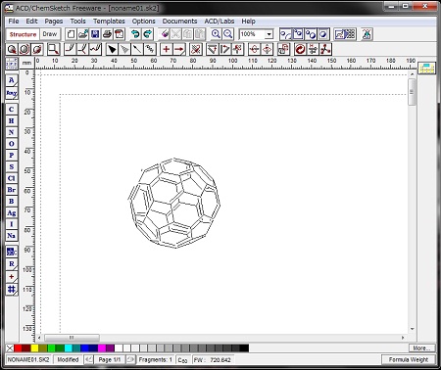Select the Chlorine (Cl) atom button
Screen dimensions: 441x370
pos(12,178)
